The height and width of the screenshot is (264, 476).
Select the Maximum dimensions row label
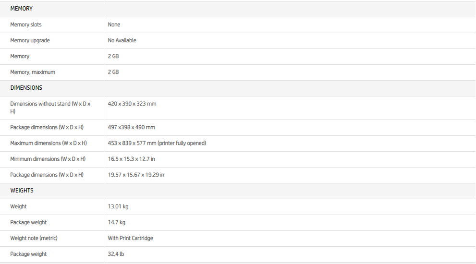pyautogui.click(x=49, y=143)
